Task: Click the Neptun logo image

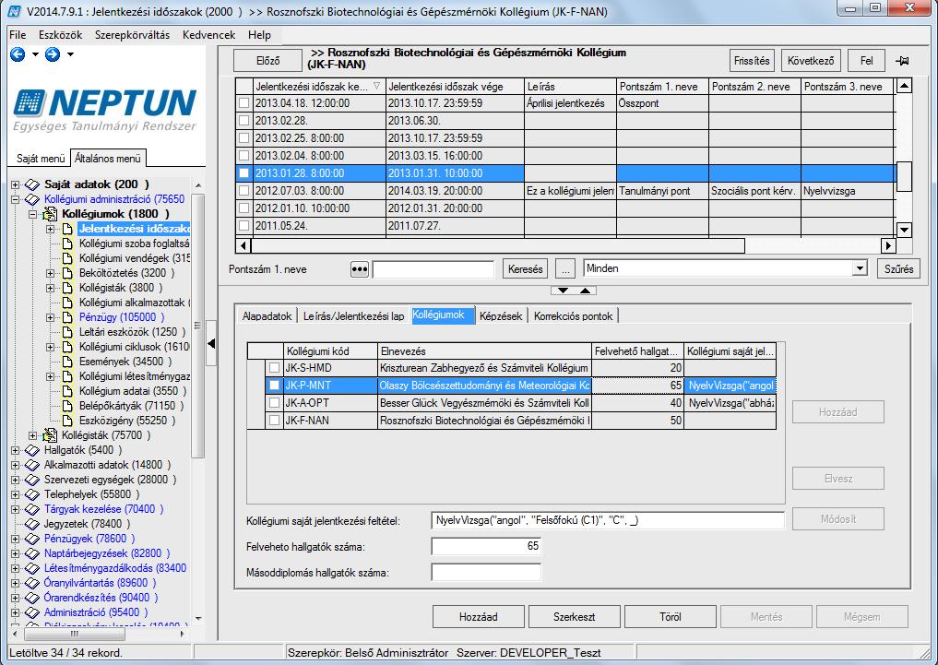Action: [x=105, y=110]
